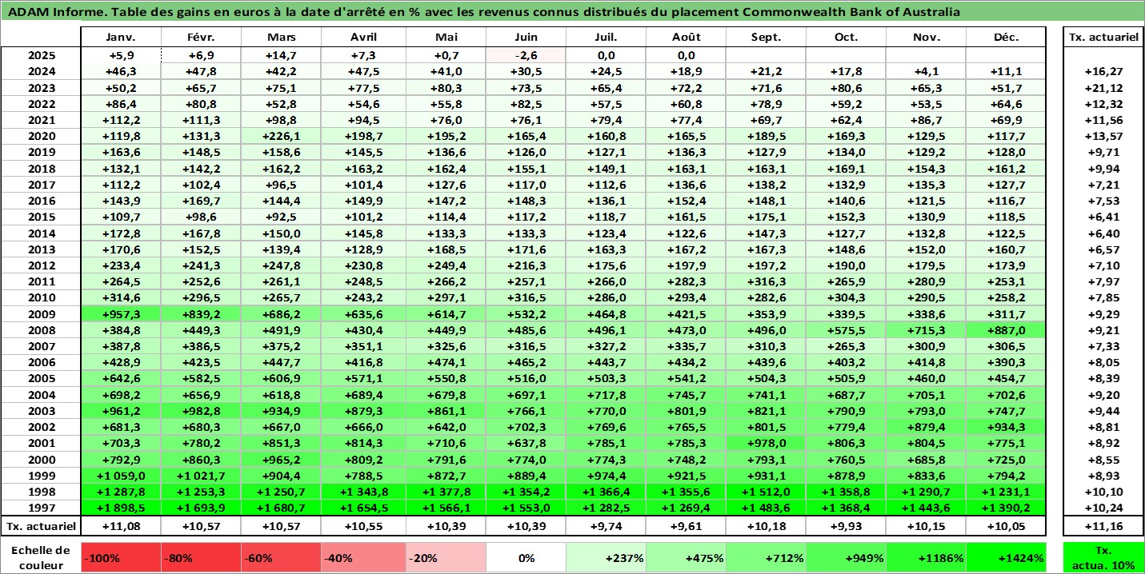Click the +934,3 cell in December 2002
Viewport: 1145px width, 574px height.
click(x=1007, y=427)
